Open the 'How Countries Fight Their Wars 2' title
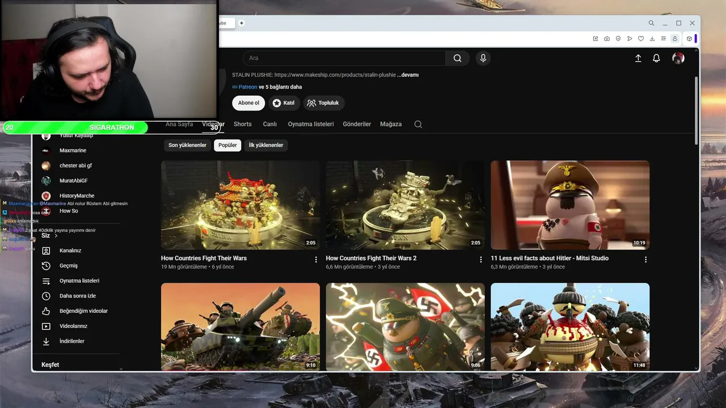Image resolution: width=726 pixels, height=408 pixels. point(371,258)
